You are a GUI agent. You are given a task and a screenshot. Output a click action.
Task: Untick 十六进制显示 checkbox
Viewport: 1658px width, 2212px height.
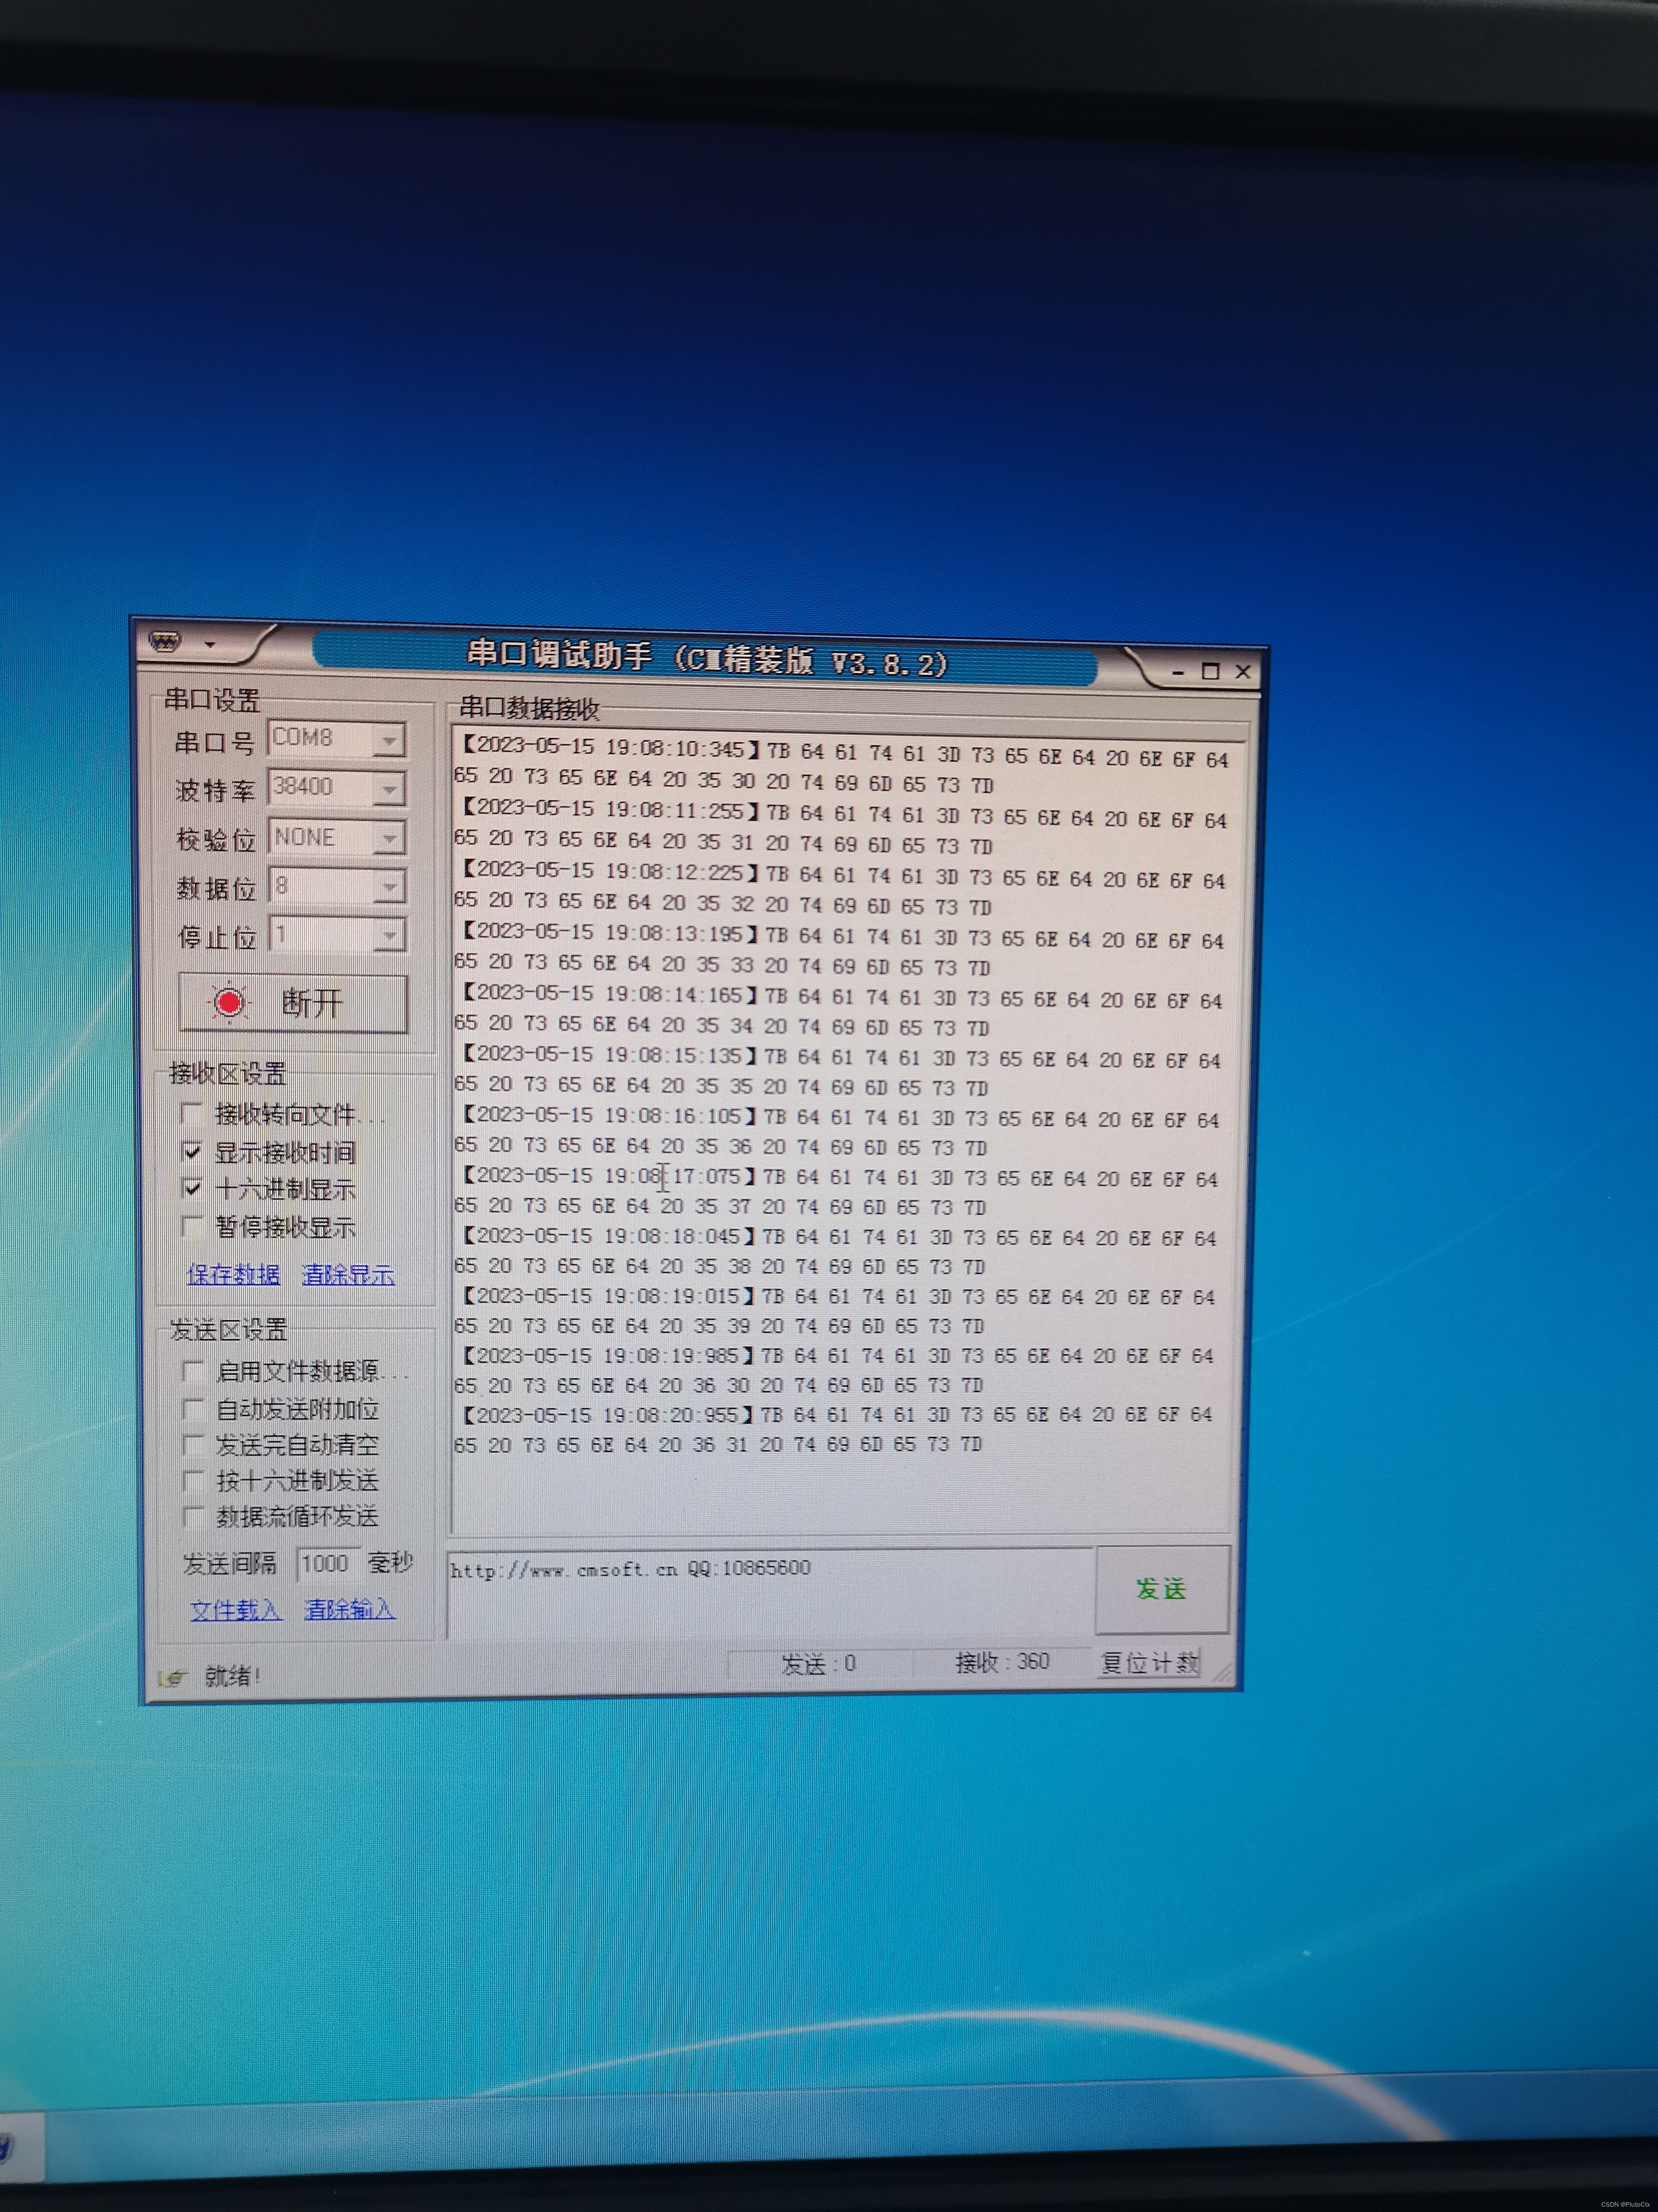coord(192,1188)
